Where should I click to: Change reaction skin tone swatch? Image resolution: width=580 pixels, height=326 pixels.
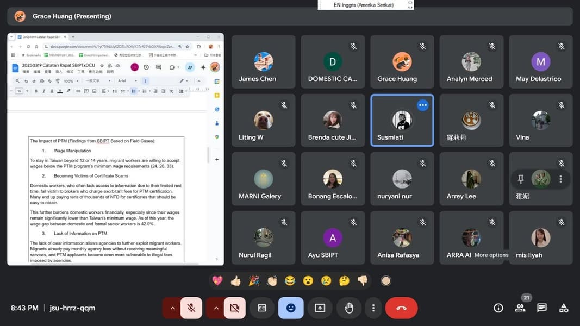pyautogui.click(x=386, y=281)
